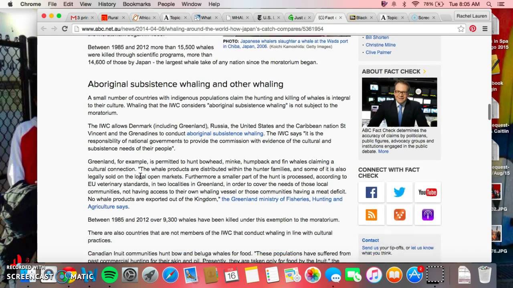
Task: Open Fact Check Twitter icon
Action: tap(400, 192)
